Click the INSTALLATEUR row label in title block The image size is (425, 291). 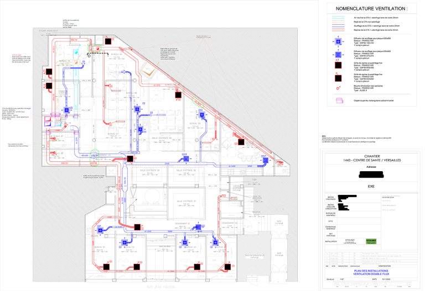[330, 241]
